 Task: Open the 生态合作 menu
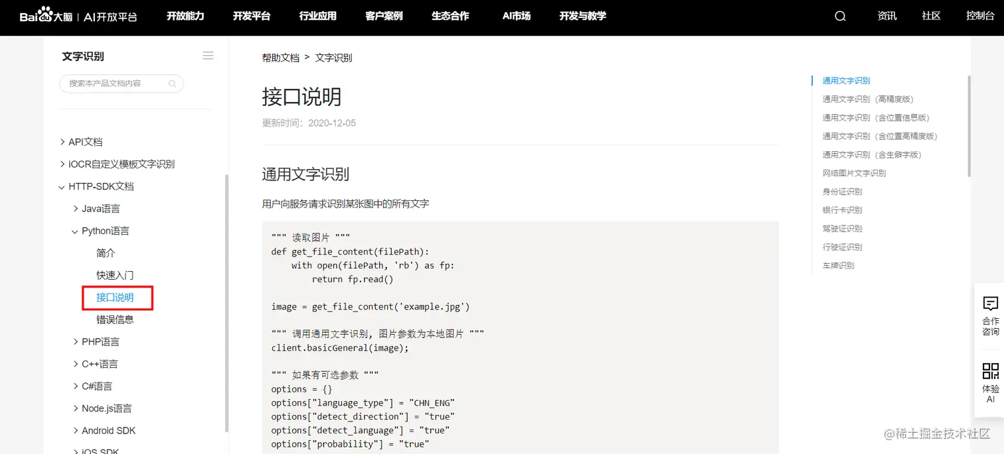click(x=450, y=16)
